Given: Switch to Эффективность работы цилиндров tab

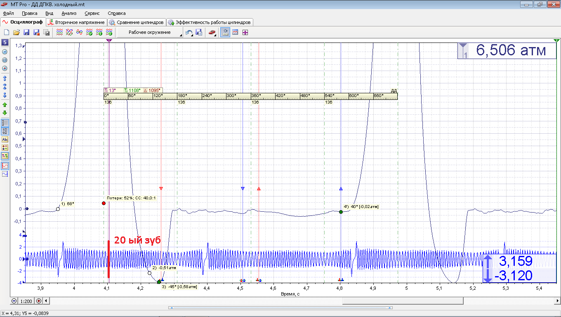Looking at the screenshot, I should (x=210, y=22).
